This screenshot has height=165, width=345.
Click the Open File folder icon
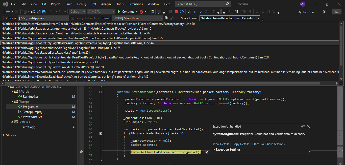33,12
